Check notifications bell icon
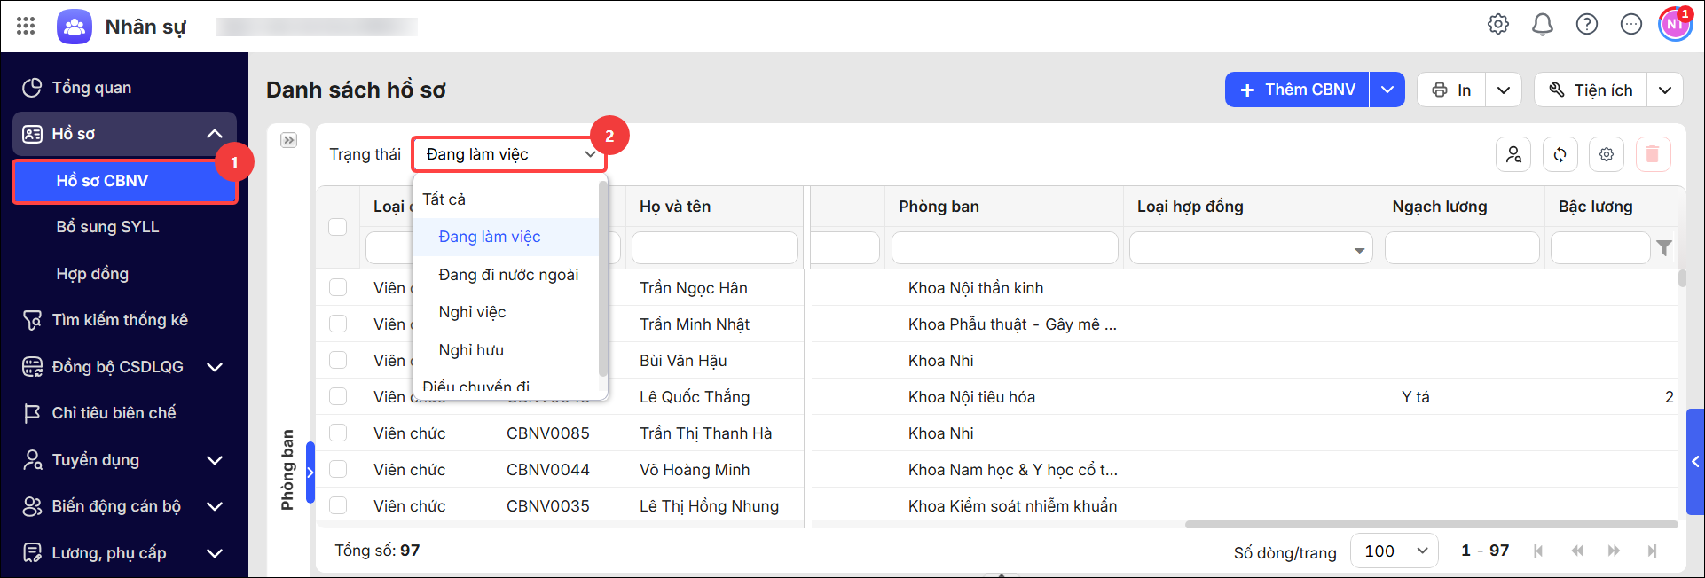 [1543, 25]
